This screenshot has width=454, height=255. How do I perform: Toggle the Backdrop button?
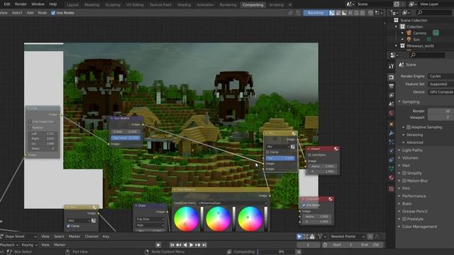coord(316,13)
